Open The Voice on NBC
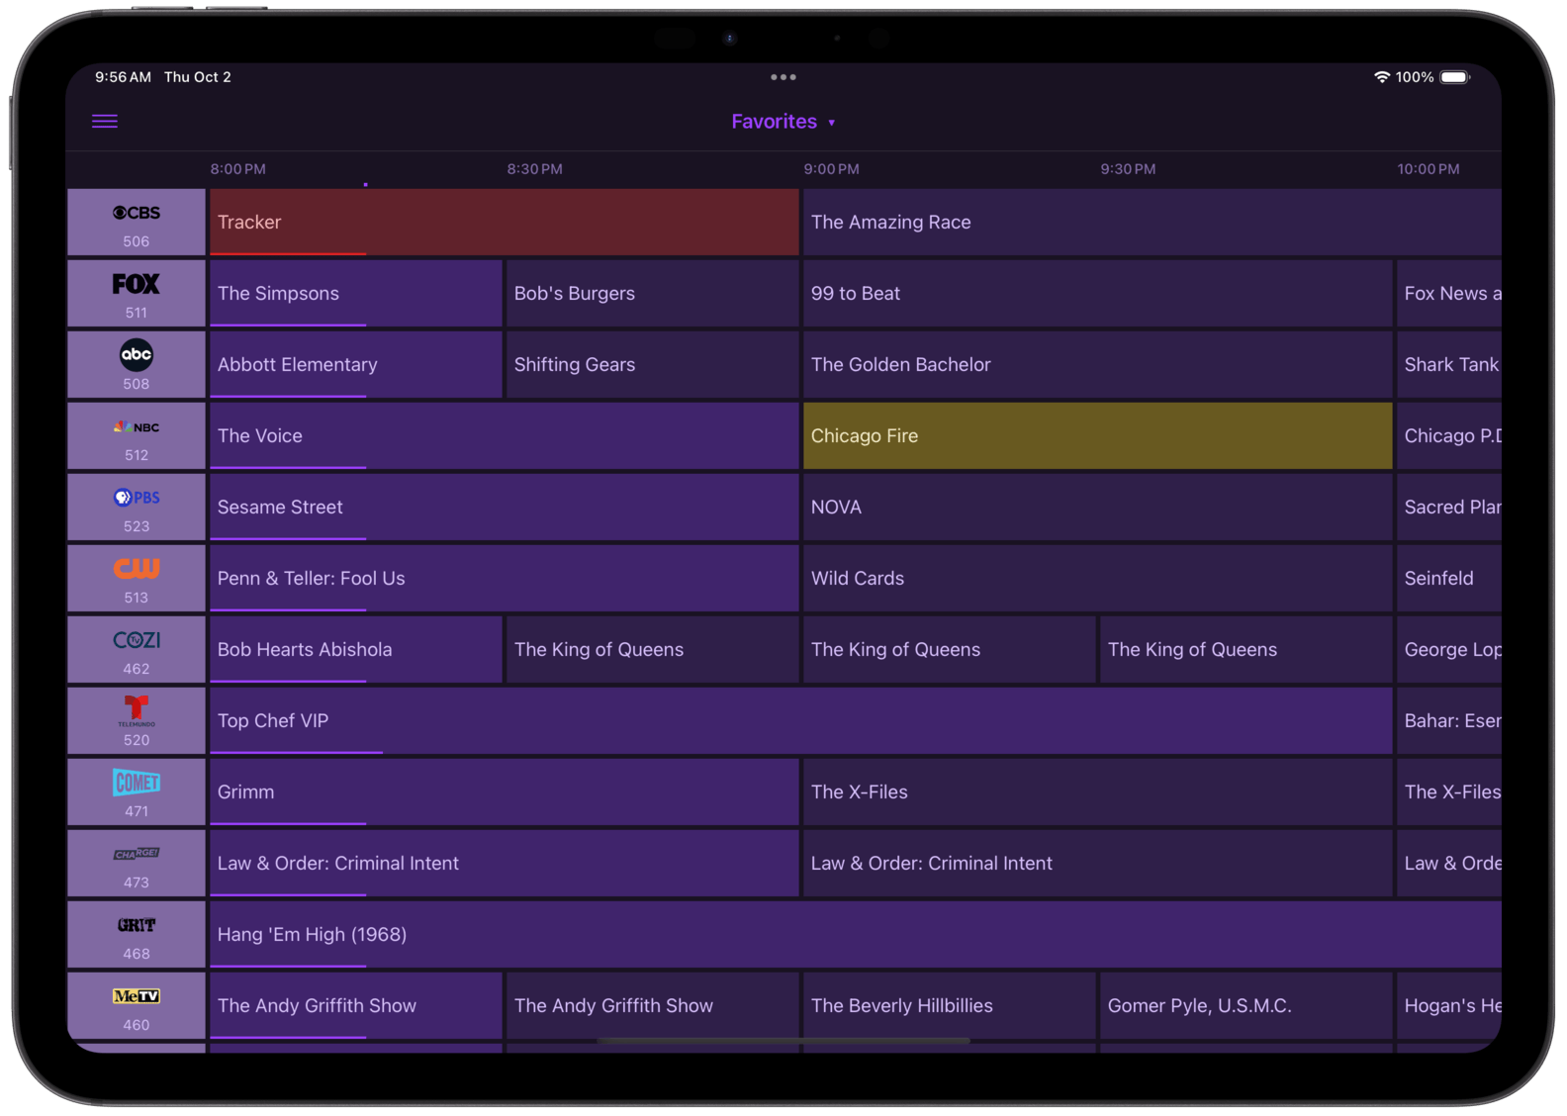Image resolution: width=1567 pixels, height=1116 pixels. 504,436
